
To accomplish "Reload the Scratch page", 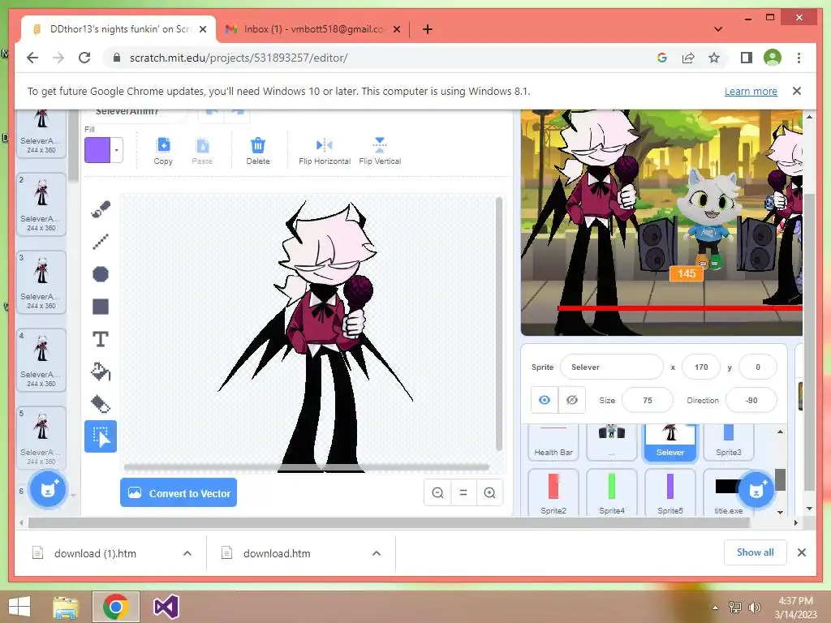I will click(84, 58).
